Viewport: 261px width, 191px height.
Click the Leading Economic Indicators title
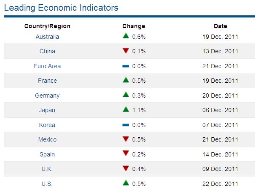tap(61, 8)
